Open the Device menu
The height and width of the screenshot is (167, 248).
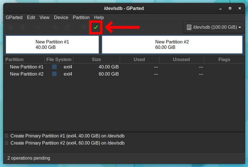[61, 17]
